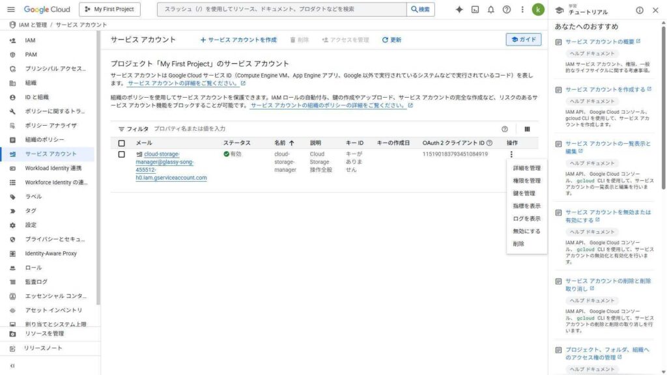Collapse the sidebar with the chevron
The image size is (667, 375).
(x=12, y=366)
